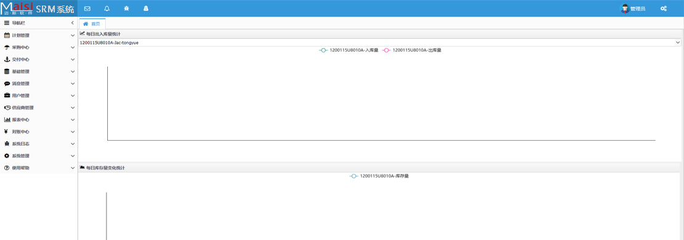Expand the 系统日志 menu chevron

[x=73, y=144]
